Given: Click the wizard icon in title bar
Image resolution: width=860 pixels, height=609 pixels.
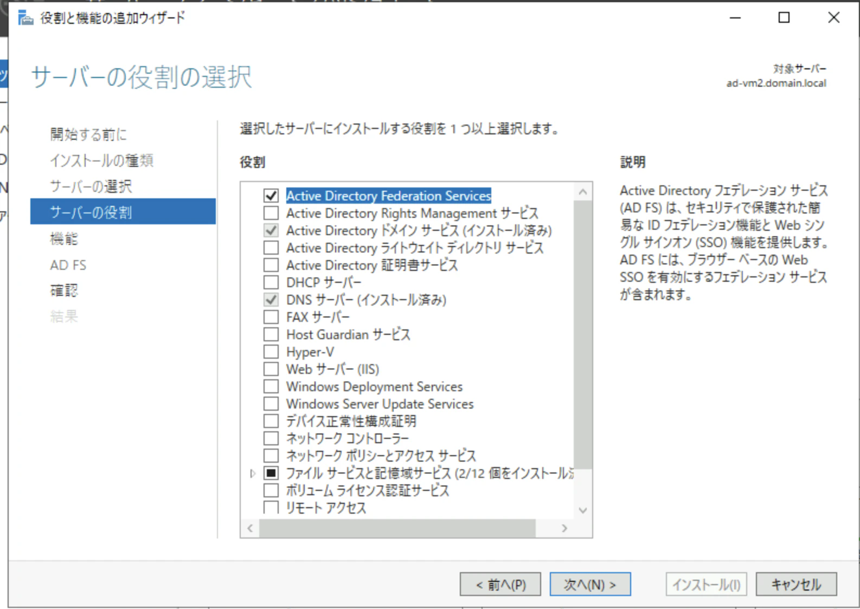Looking at the screenshot, I should (25, 18).
